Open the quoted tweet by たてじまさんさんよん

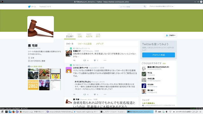point(105,85)
